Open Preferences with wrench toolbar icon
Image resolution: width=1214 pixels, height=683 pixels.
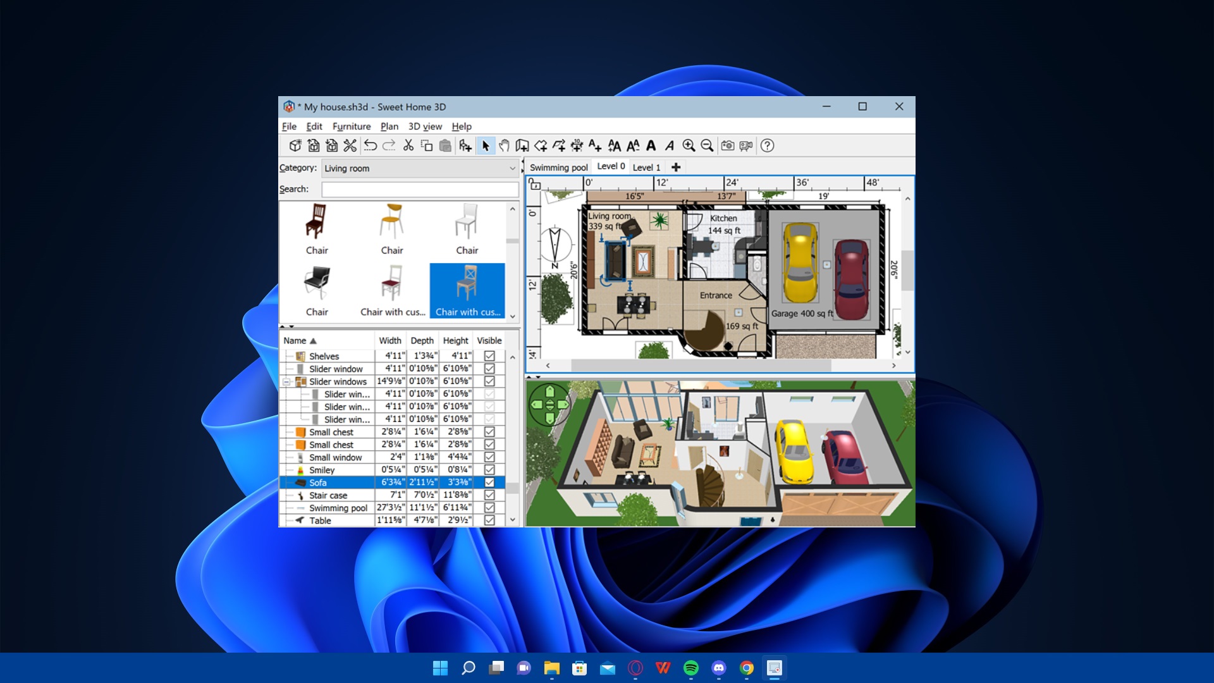350,145
